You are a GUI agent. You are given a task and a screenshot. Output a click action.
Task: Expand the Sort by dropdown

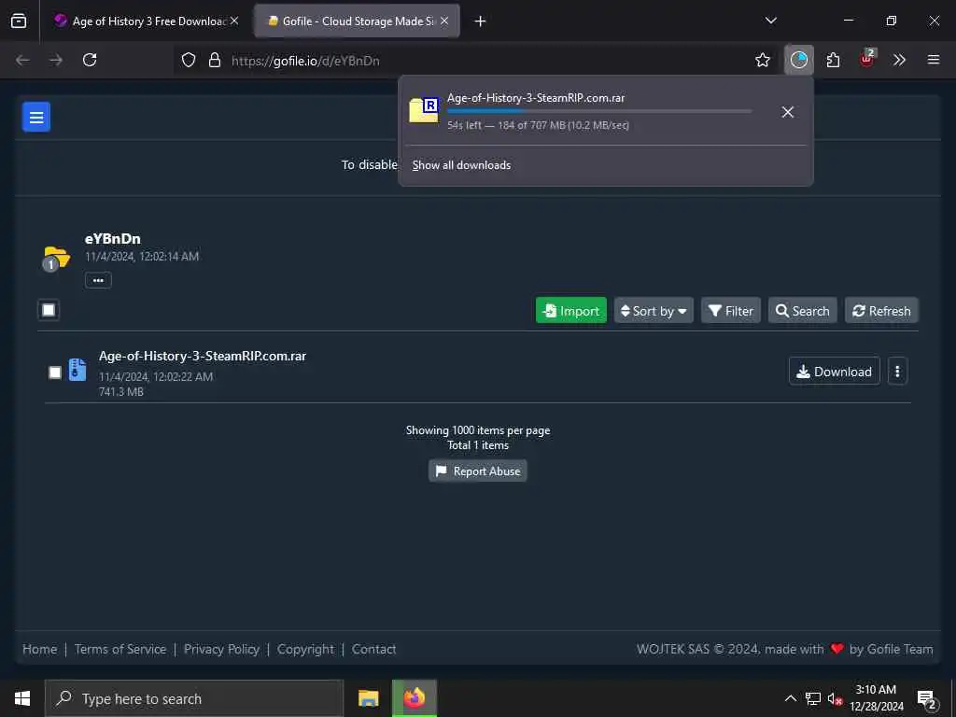click(654, 311)
